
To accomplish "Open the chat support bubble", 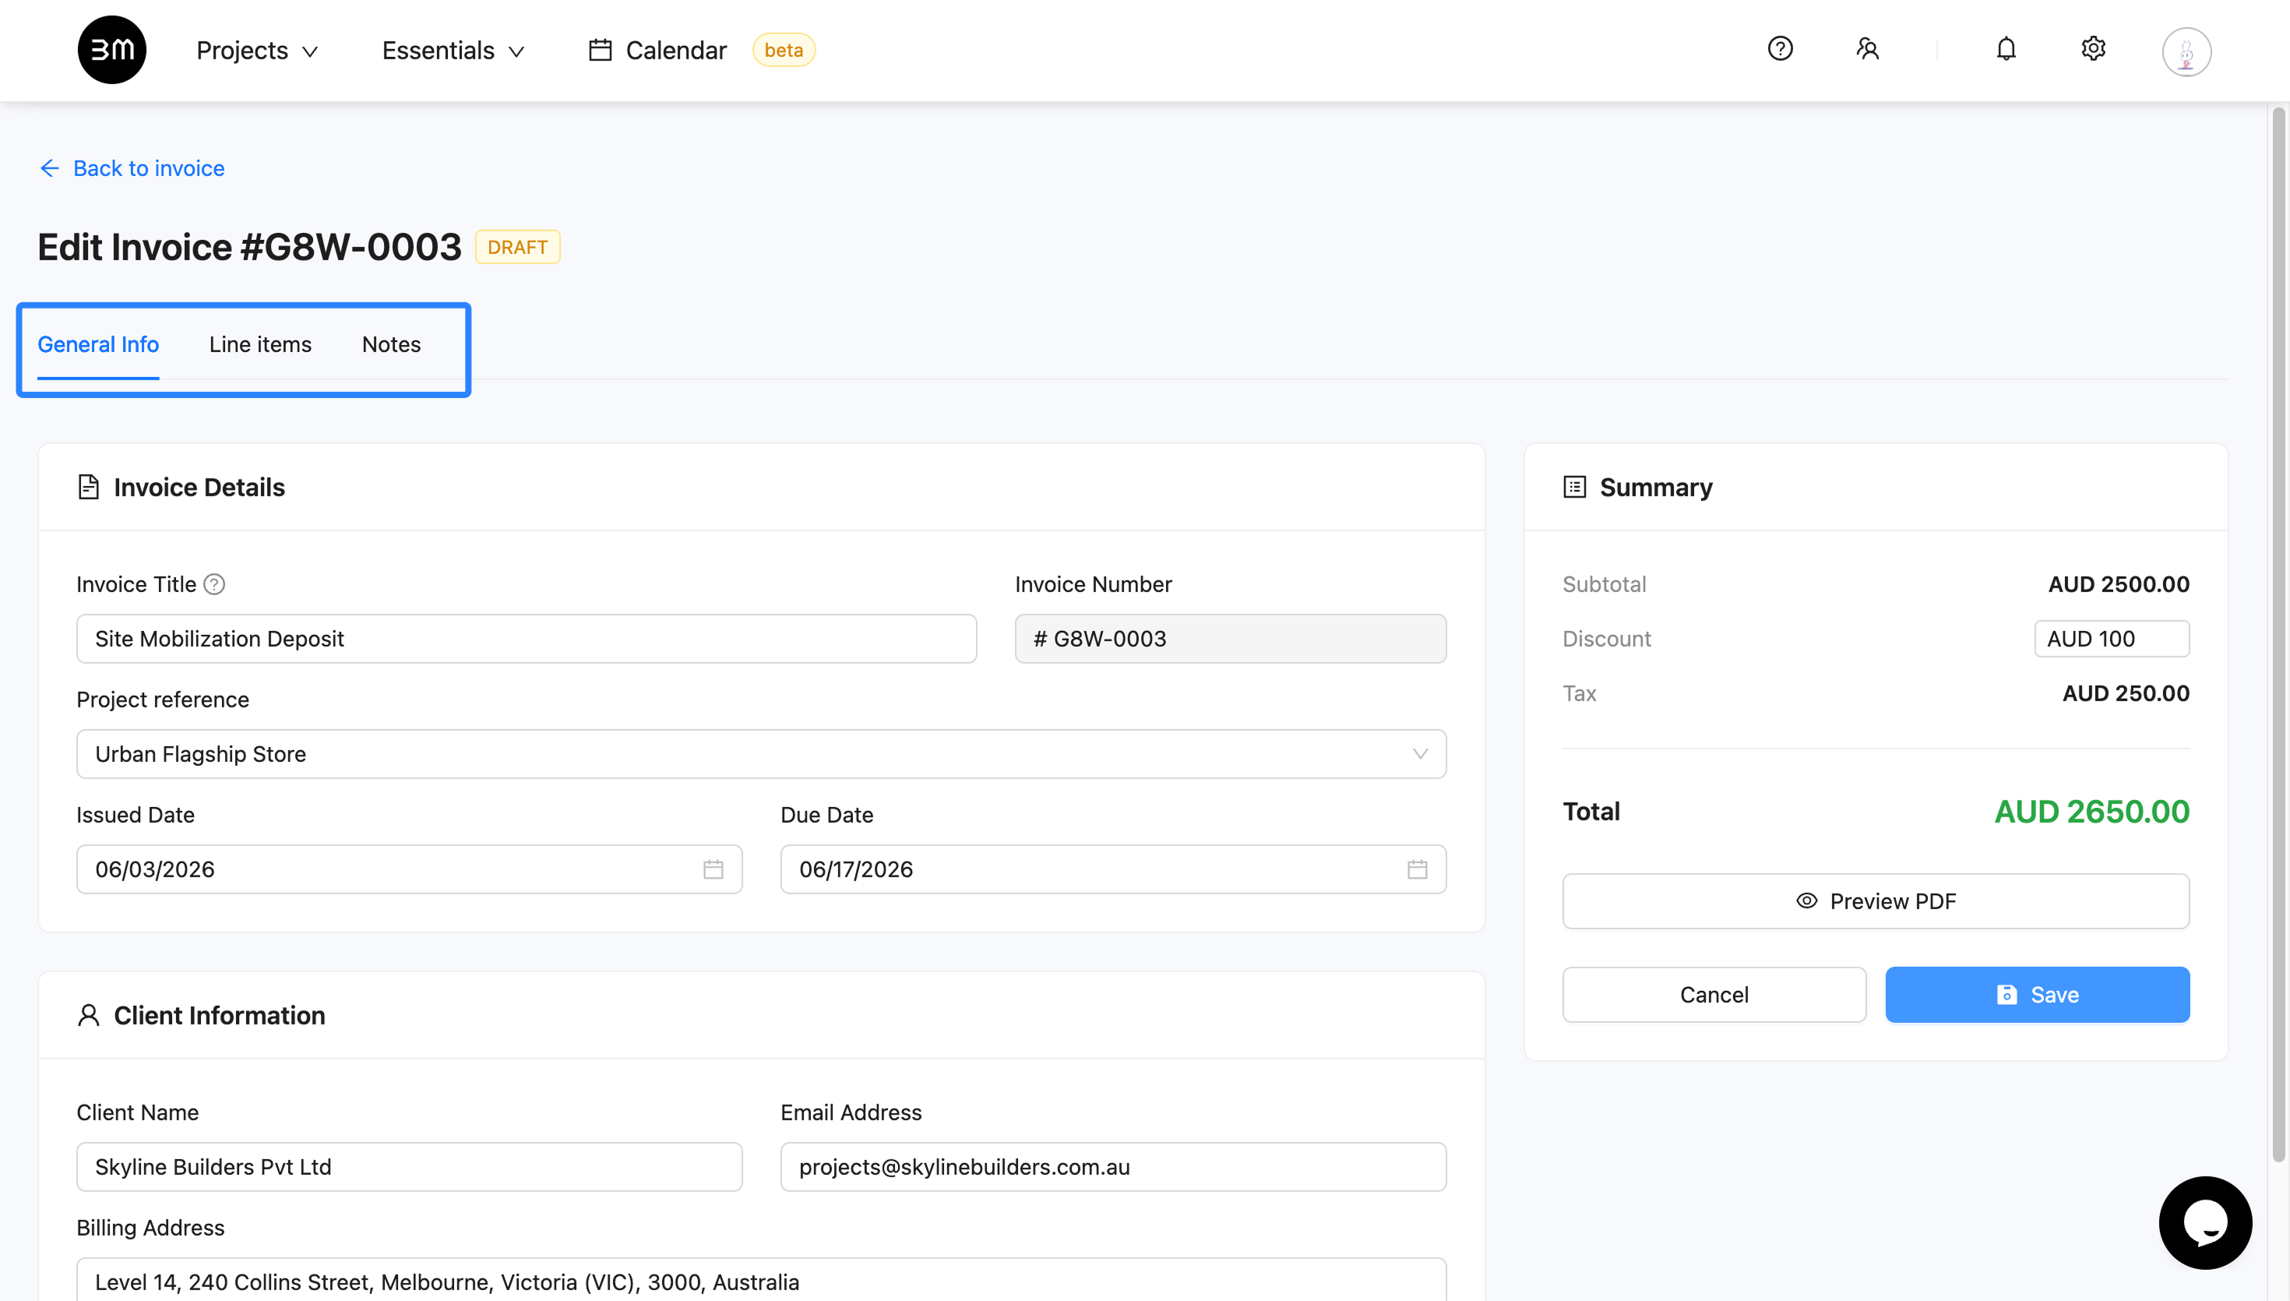I will click(2205, 1222).
